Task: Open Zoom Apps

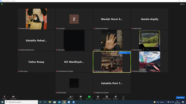Action: click(x=123, y=97)
